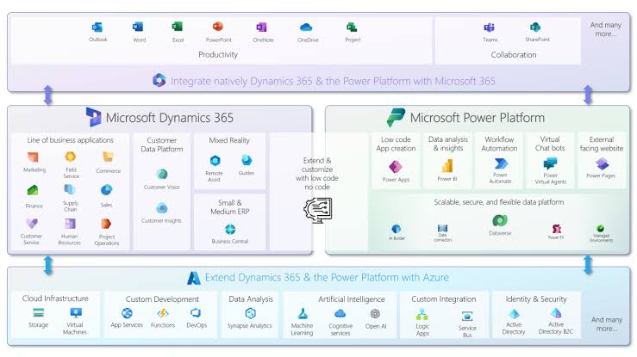Click the OneNote icon

[x=261, y=28]
